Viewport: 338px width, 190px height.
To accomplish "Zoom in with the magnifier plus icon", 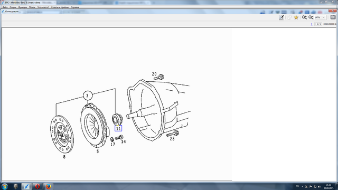I will pyautogui.click(x=304, y=17).
